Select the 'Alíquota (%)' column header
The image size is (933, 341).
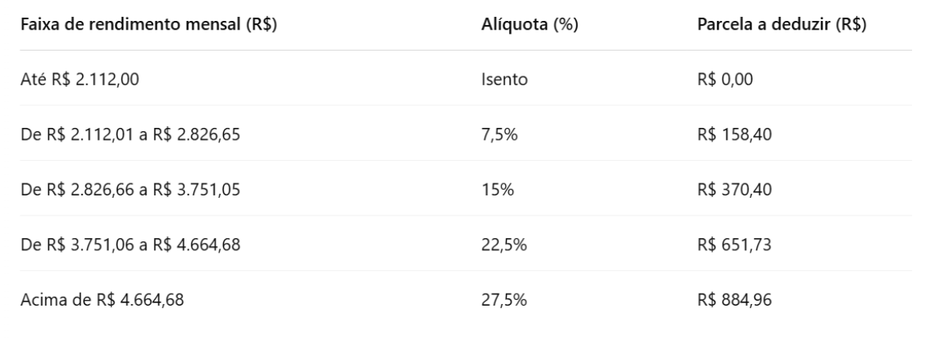click(529, 26)
